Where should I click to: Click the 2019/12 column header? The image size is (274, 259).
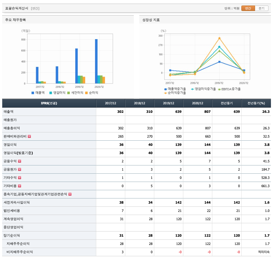click(169, 103)
